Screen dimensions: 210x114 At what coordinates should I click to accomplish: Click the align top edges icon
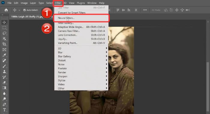pos(118,10)
